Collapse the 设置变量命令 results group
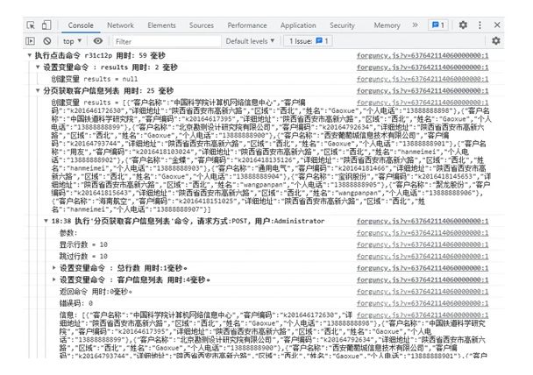Viewport: 533px width, 375px height. click(x=38, y=67)
